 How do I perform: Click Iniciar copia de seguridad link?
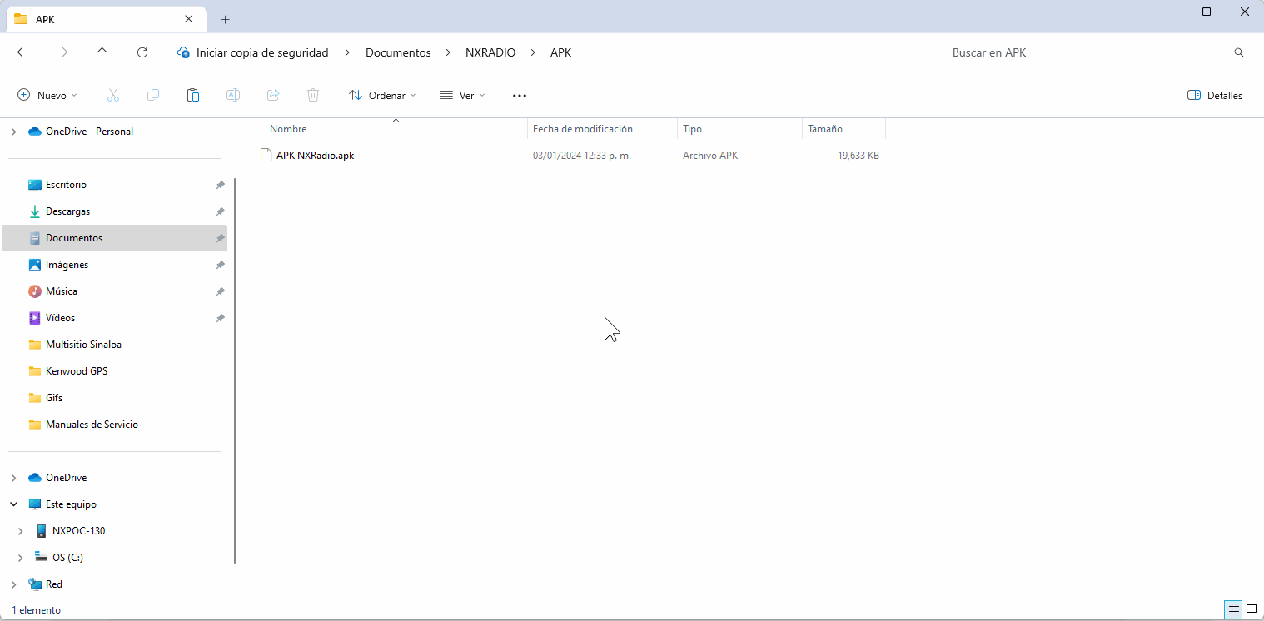[262, 52]
